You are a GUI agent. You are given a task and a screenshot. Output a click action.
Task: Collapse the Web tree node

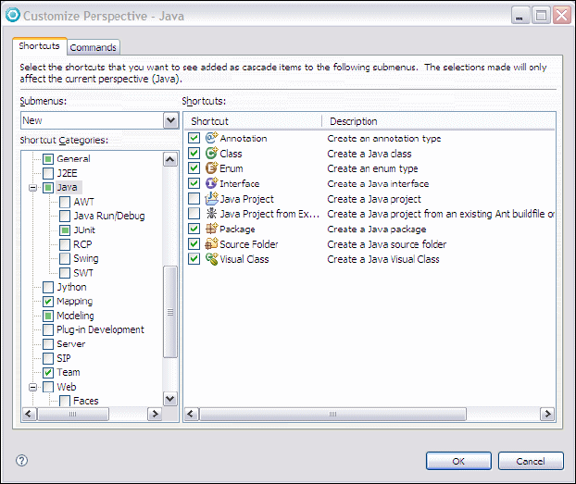tap(32, 387)
